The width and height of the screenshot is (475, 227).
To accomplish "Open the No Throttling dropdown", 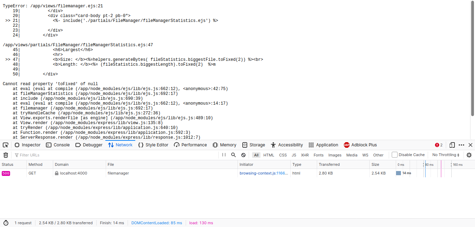I will pyautogui.click(x=445, y=155).
